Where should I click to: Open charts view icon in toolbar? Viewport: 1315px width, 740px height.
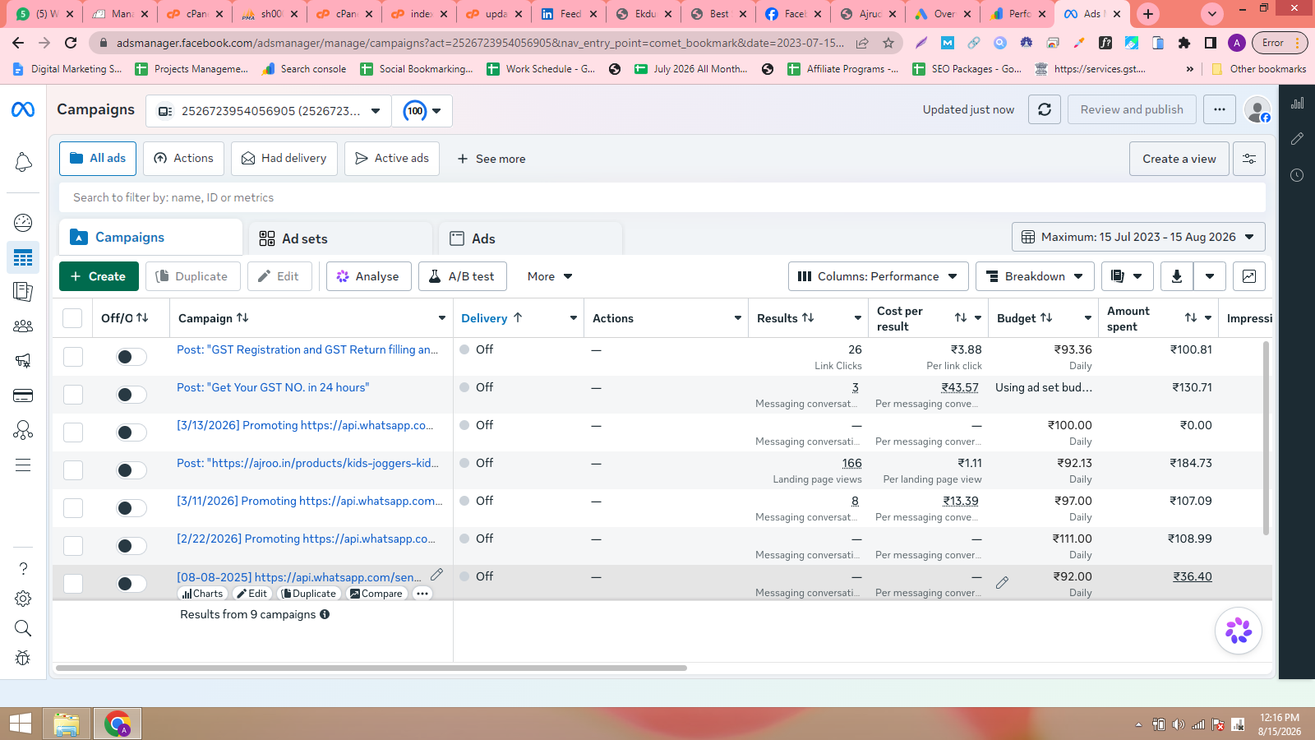pos(1249,276)
